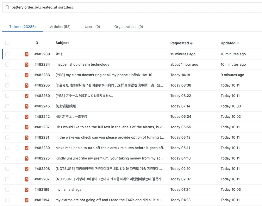Screen dimensions: 262x206
Task: Click the open status icon for ticket #482289
Action: (27, 54)
